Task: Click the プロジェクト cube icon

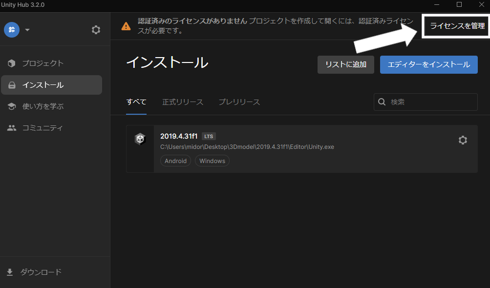Action: (12, 63)
